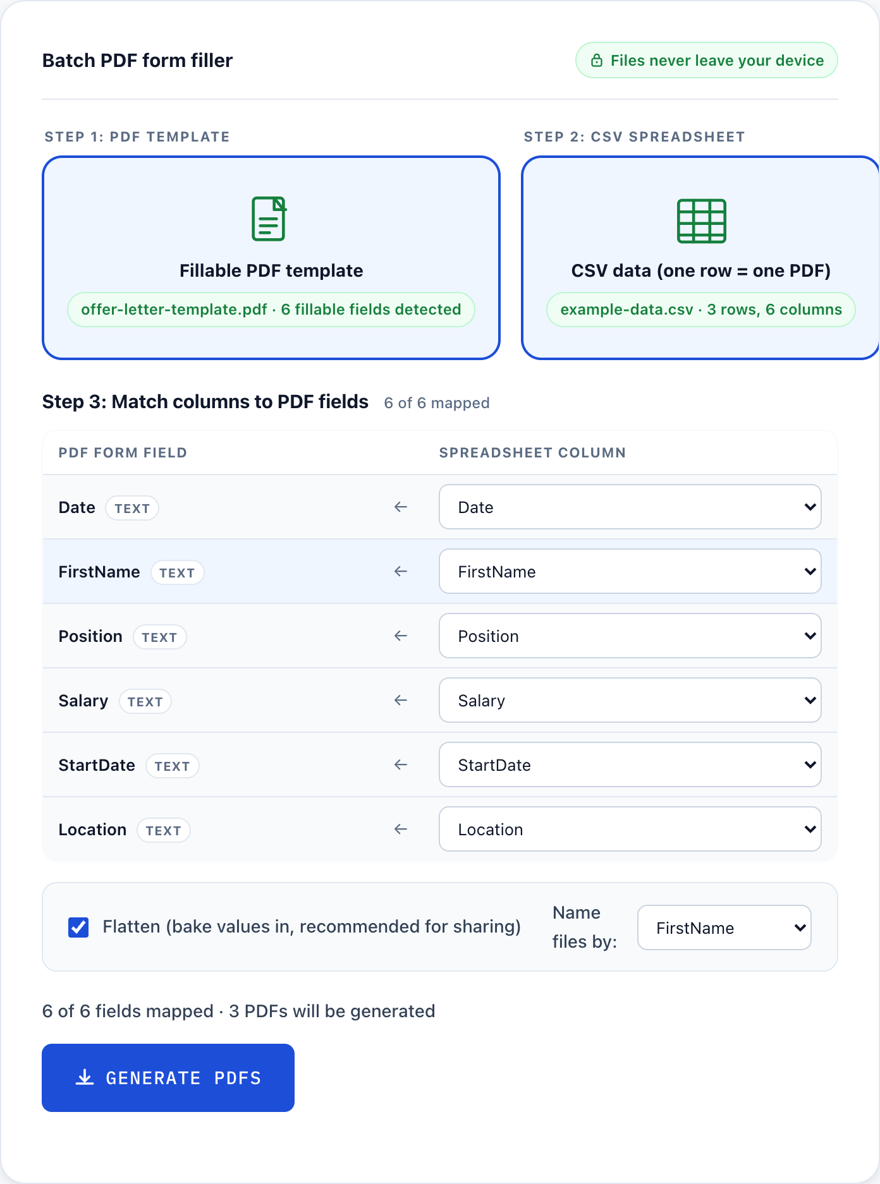Click the lock icon in privacy badge
This screenshot has width=880, height=1184.
(x=596, y=61)
